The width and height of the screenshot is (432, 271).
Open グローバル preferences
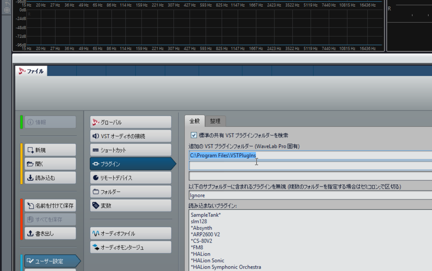coord(131,122)
